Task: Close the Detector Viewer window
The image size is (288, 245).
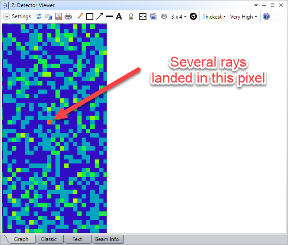Action: tap(281, 5)
